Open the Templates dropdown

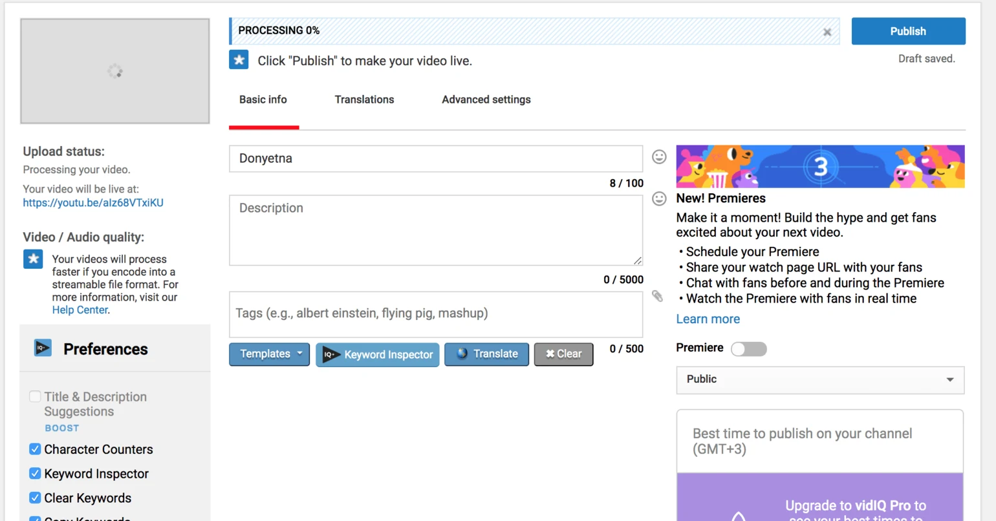pos(269,354)
